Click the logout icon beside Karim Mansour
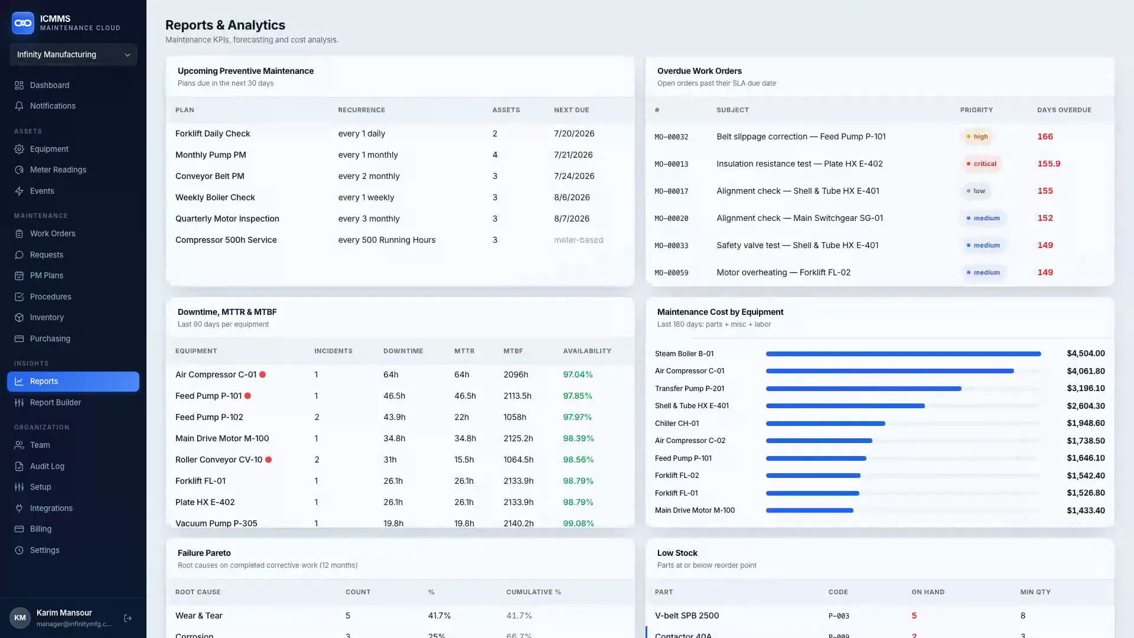 click(x=128, y=618)
